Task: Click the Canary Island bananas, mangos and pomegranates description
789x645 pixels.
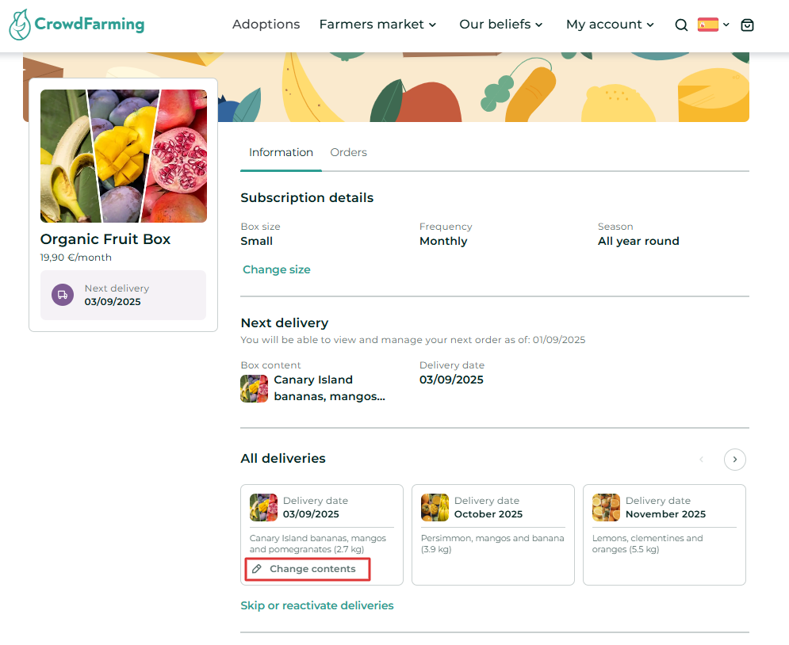Action: (317, 544)
